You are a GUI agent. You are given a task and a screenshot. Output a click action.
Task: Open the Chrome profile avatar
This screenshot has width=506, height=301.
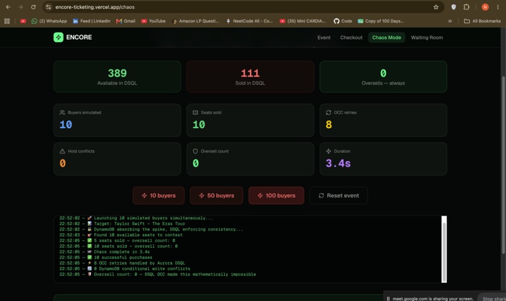(485, 7)
